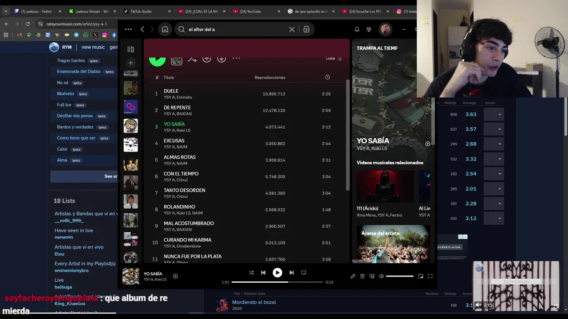Switch to the 'de que episodio es la' tab
This screenshot has height=319, width=568.
(x=311, y=11)
